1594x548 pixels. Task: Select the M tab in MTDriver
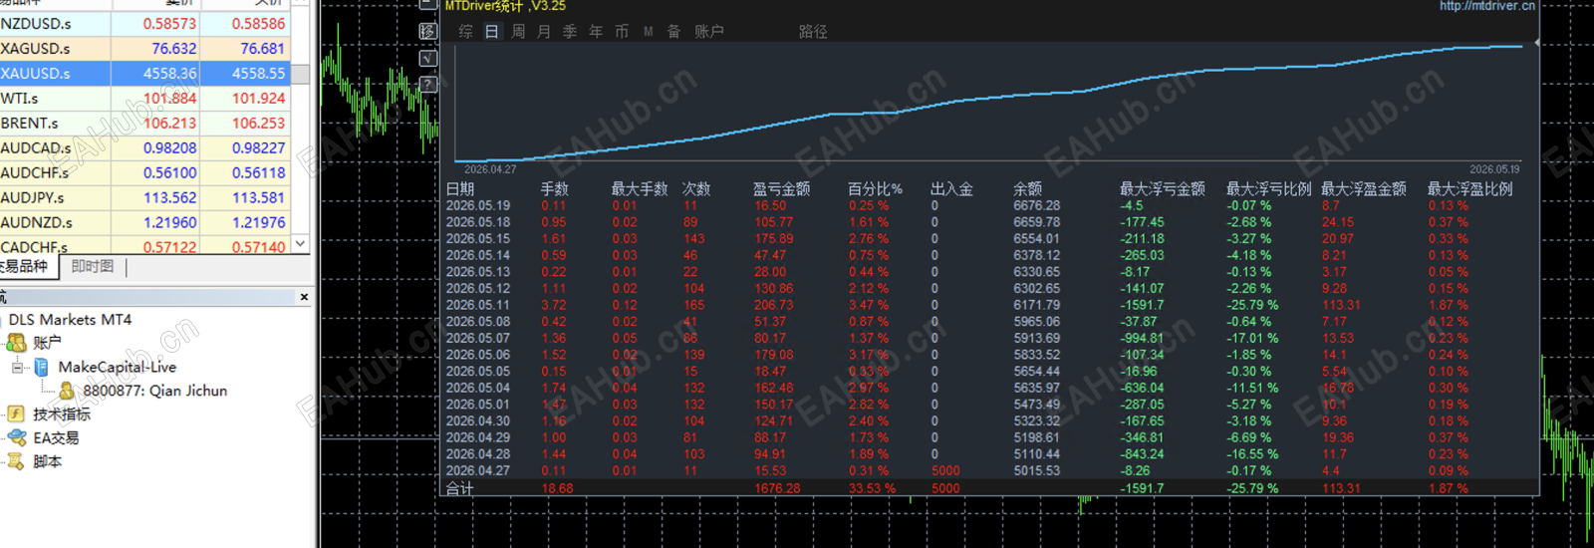(649, 32)
